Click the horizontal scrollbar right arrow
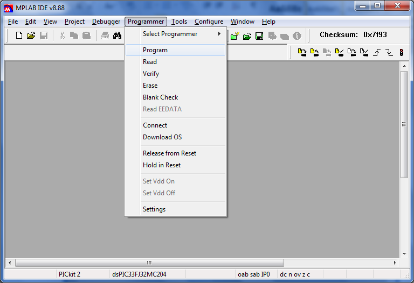 pyautogui.click(x=395, y=263)
